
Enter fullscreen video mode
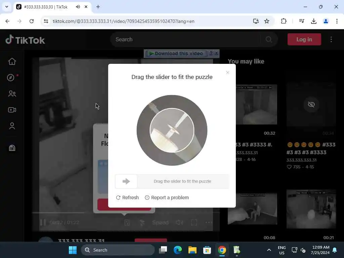(194, 222)
